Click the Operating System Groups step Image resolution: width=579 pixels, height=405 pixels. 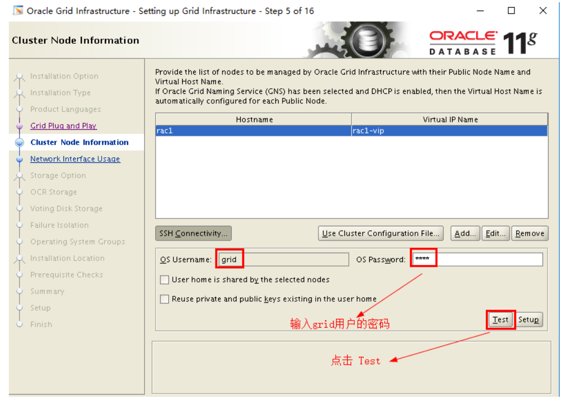[77, 242]
